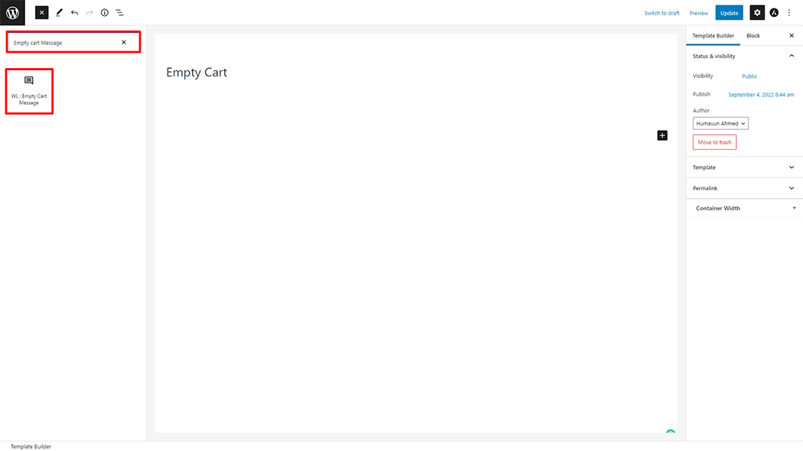Open the Astra settings icon

pyautogui.click(x=774, y=13)
